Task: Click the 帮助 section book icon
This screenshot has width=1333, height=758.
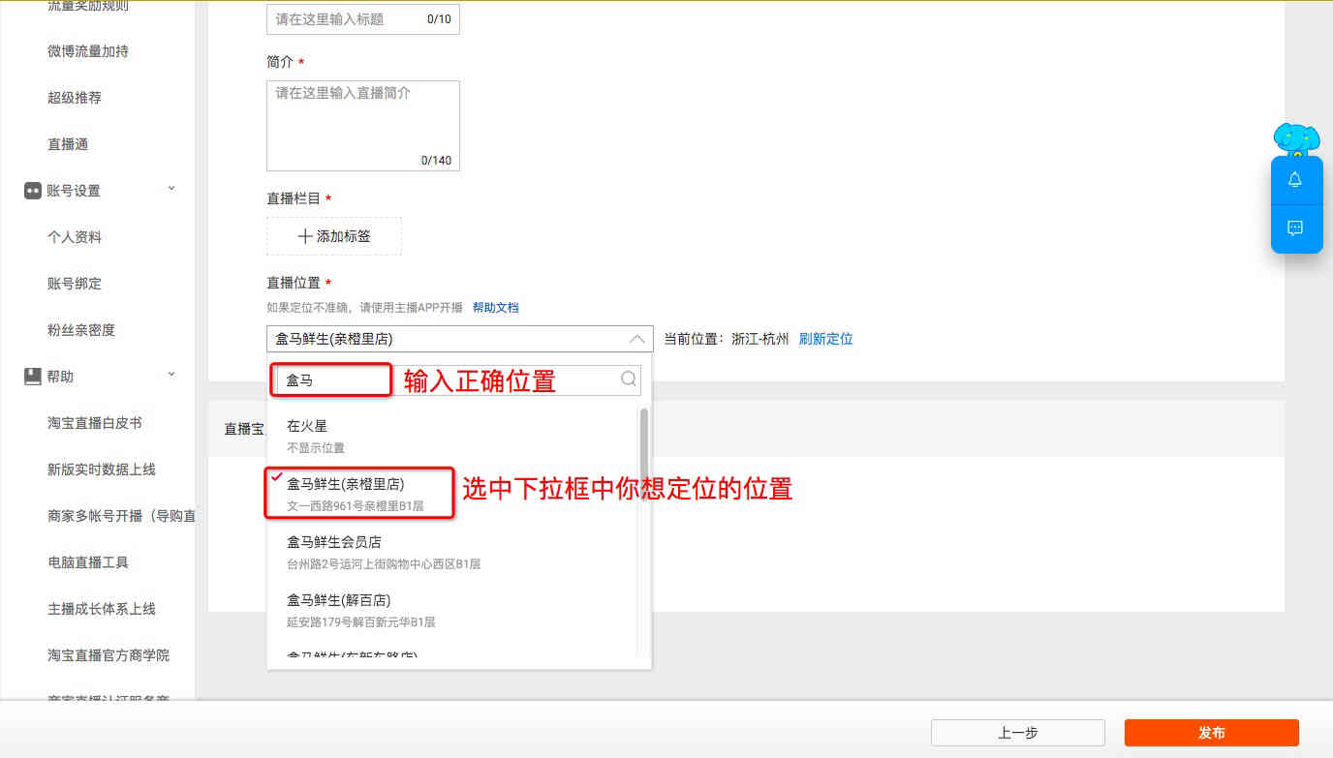Action: pos(33,377)
